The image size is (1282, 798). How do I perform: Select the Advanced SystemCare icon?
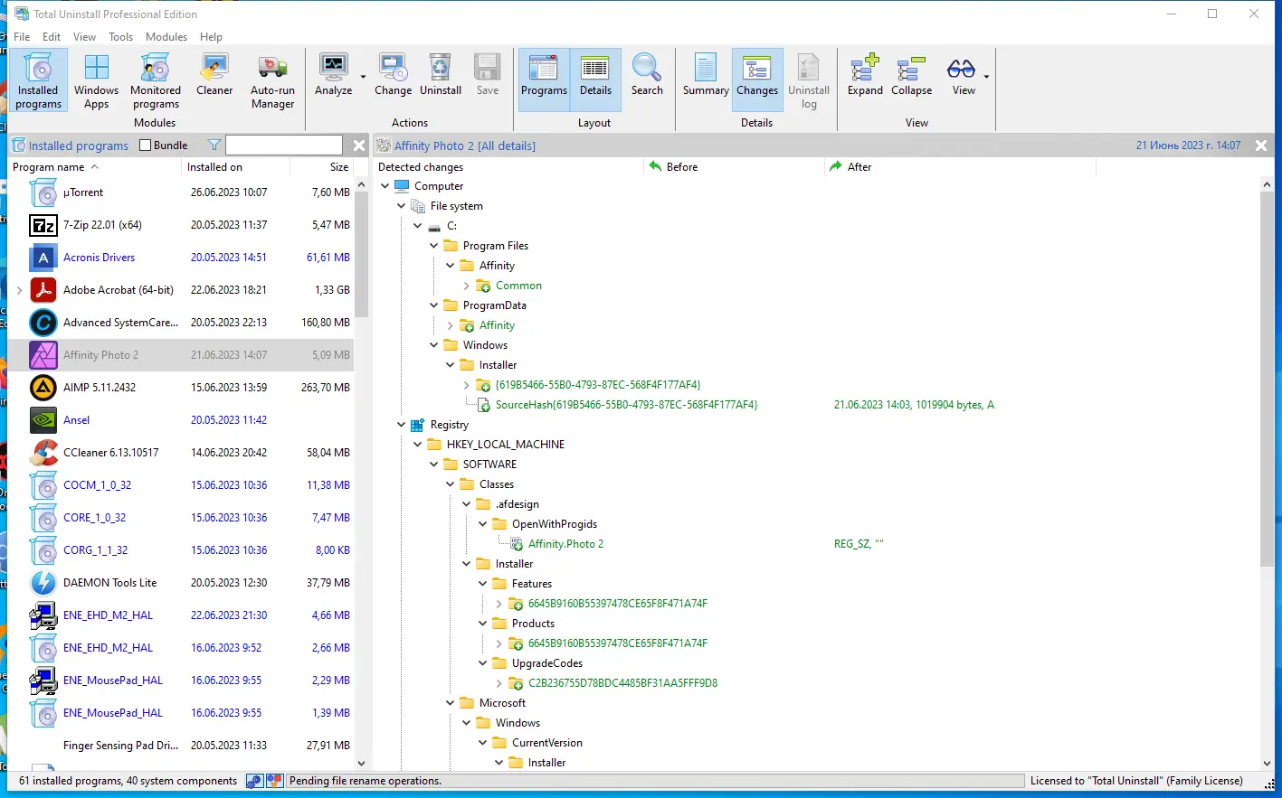click(43, 323)
